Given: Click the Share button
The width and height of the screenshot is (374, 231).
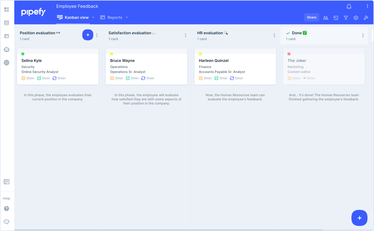Looking at the screenshot, I should tap(312, 17).
